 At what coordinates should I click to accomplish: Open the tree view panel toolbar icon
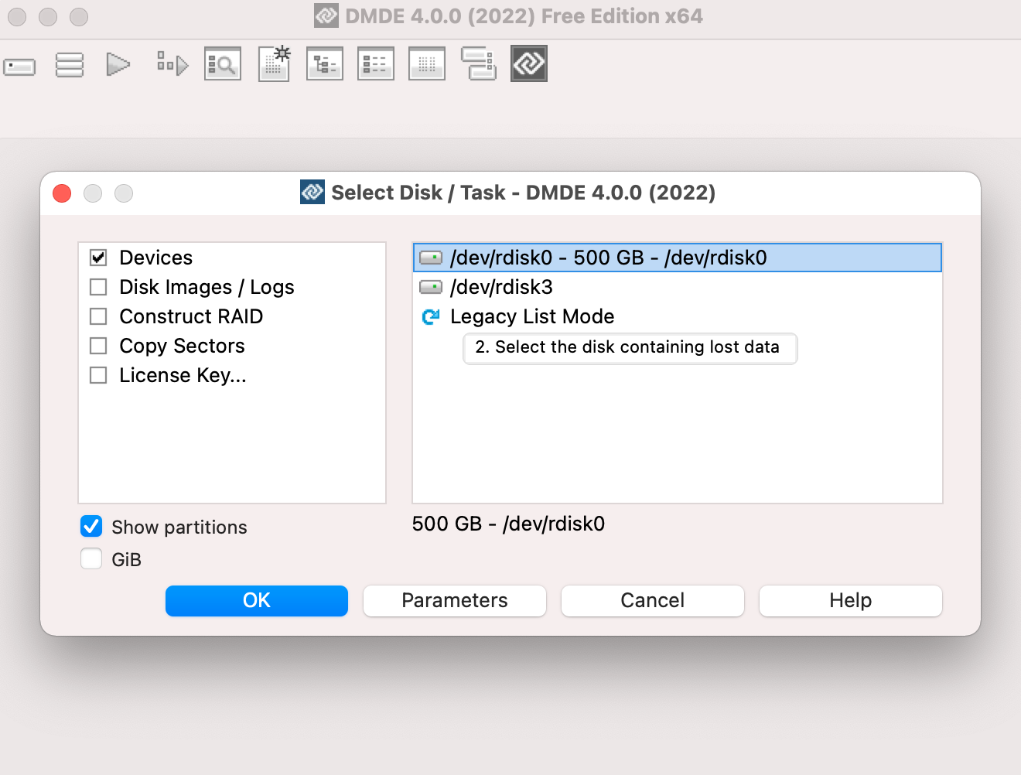pyautogui.click(x=325, y=63)
